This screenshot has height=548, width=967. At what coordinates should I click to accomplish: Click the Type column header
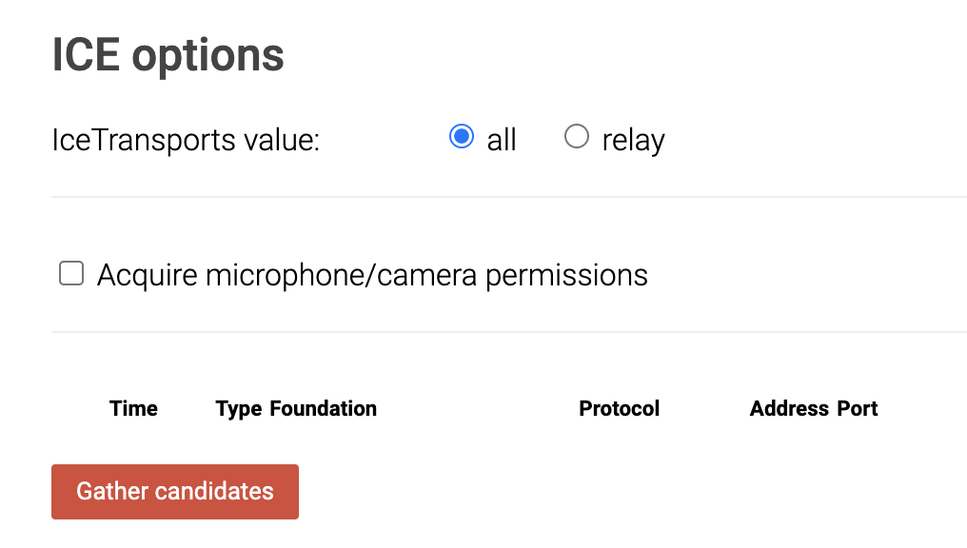click(x=239, y=409)
